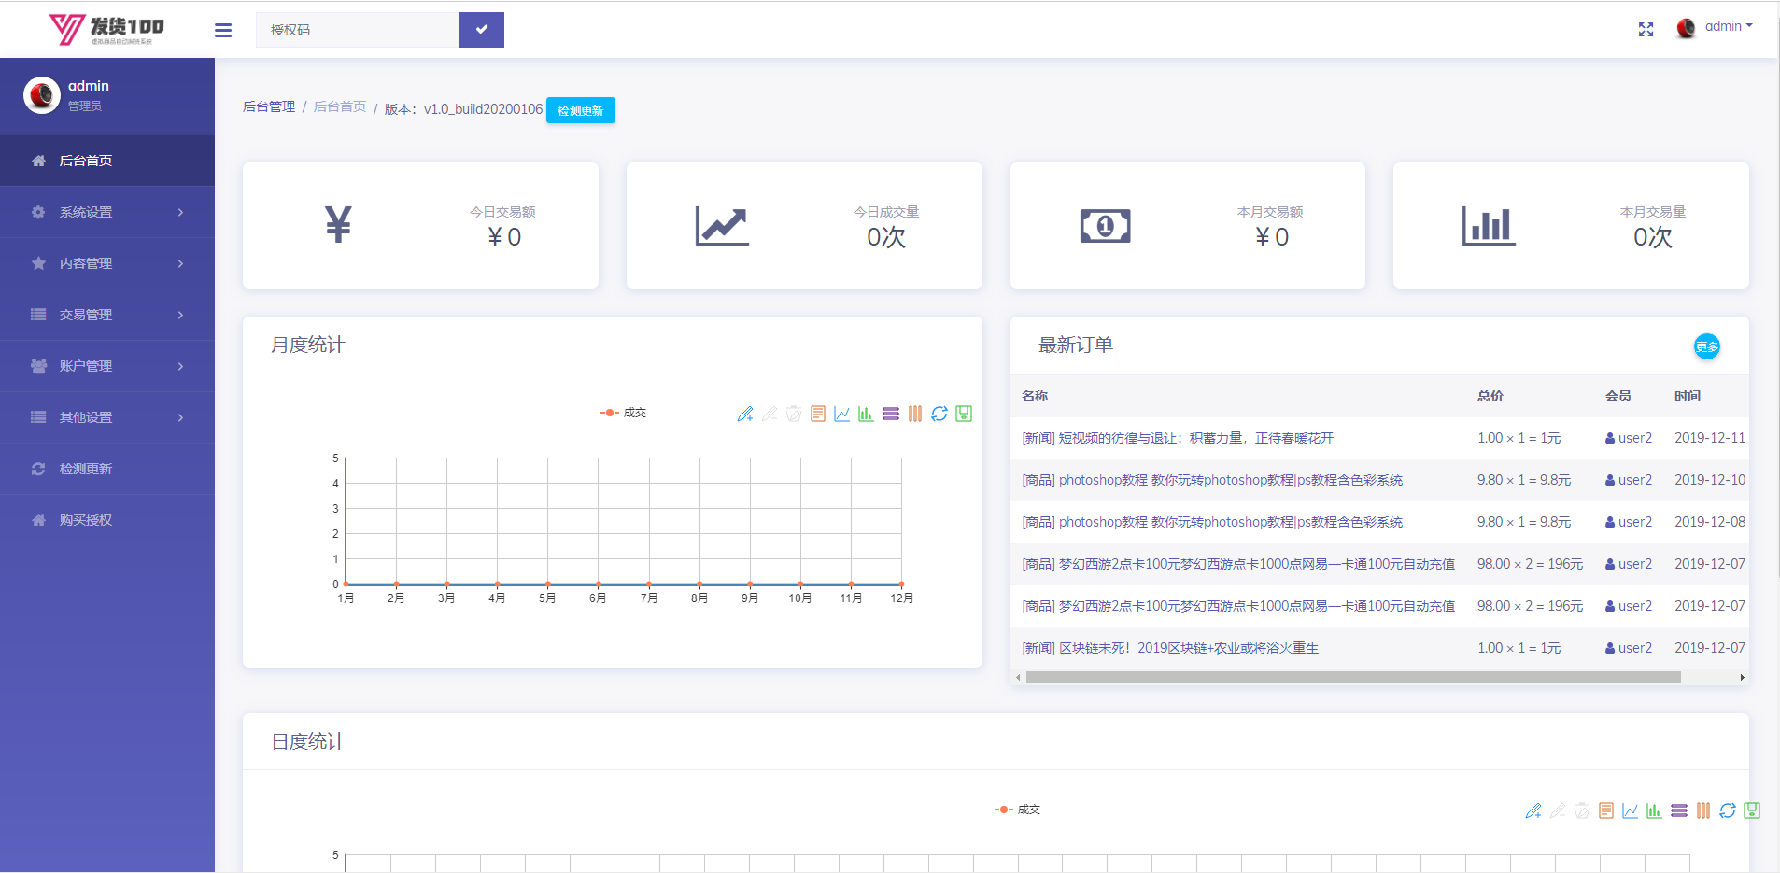Image resolution: width=1780 pixels, height=873 pixels.
Task: Save 日度统计 chart as image
Action: click(1752, 810)
